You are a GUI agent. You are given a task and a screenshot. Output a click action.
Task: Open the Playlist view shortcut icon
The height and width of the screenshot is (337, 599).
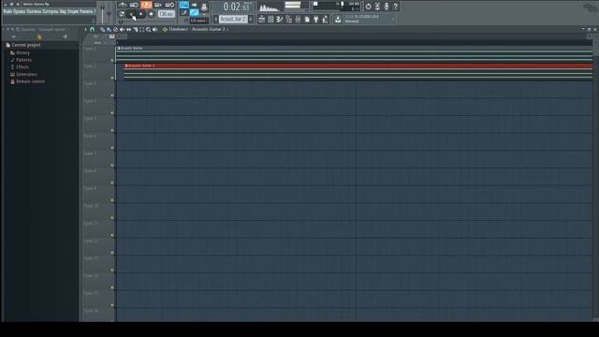point(262,19)
